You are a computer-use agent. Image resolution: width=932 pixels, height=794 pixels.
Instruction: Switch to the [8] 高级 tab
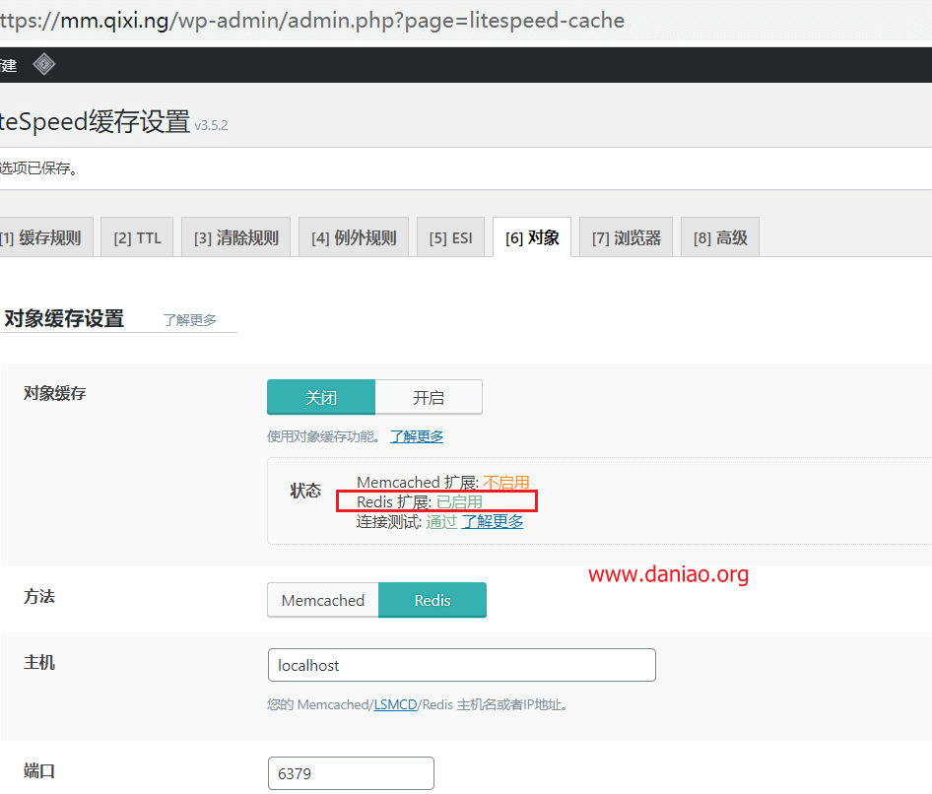(720, 237)
